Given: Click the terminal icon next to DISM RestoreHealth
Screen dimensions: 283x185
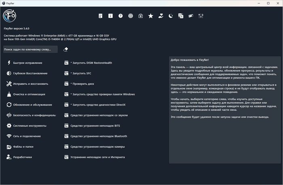Looking at the screenshot, I should (66, 63).
